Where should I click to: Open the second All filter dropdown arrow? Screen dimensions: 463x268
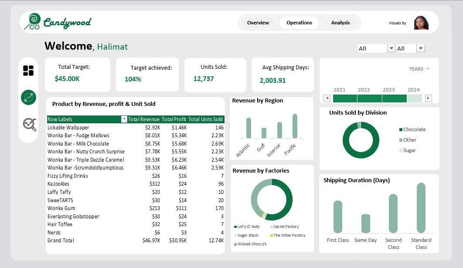click(x=421, y=48)
